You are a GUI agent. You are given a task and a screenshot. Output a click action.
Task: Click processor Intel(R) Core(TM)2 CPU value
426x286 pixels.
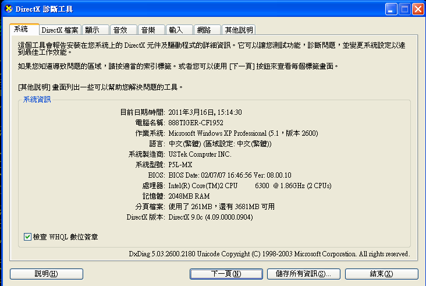coord(250,186)
